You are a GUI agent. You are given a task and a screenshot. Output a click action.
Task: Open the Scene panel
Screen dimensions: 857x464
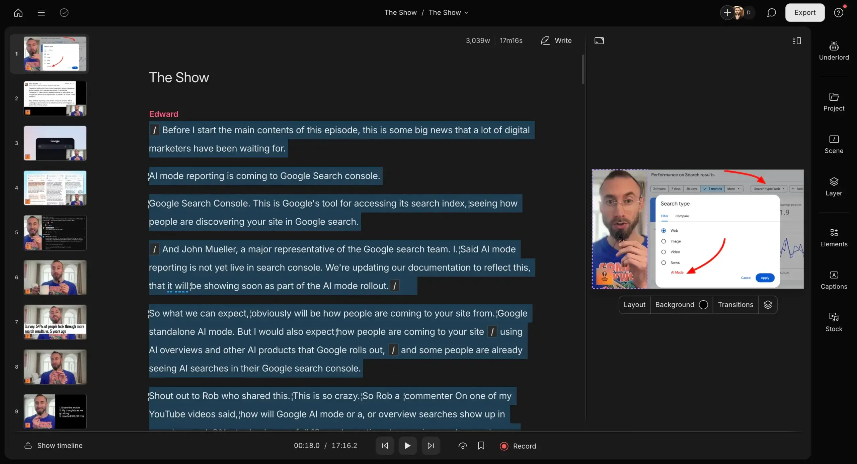[x=834, y=143]
